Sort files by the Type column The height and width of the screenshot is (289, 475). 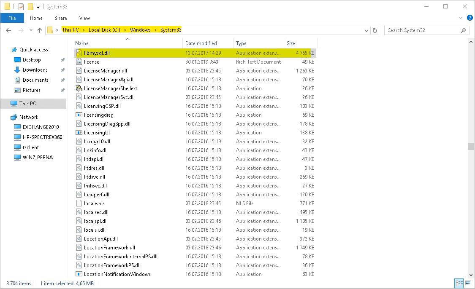click(258, 43)
